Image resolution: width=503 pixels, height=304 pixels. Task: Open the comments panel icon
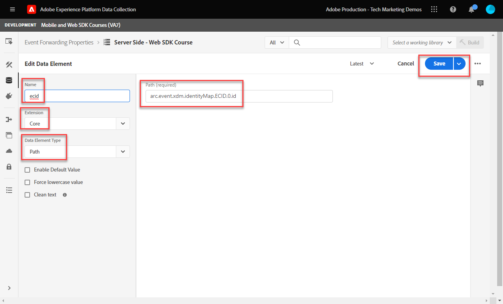(x=480, y=83)
